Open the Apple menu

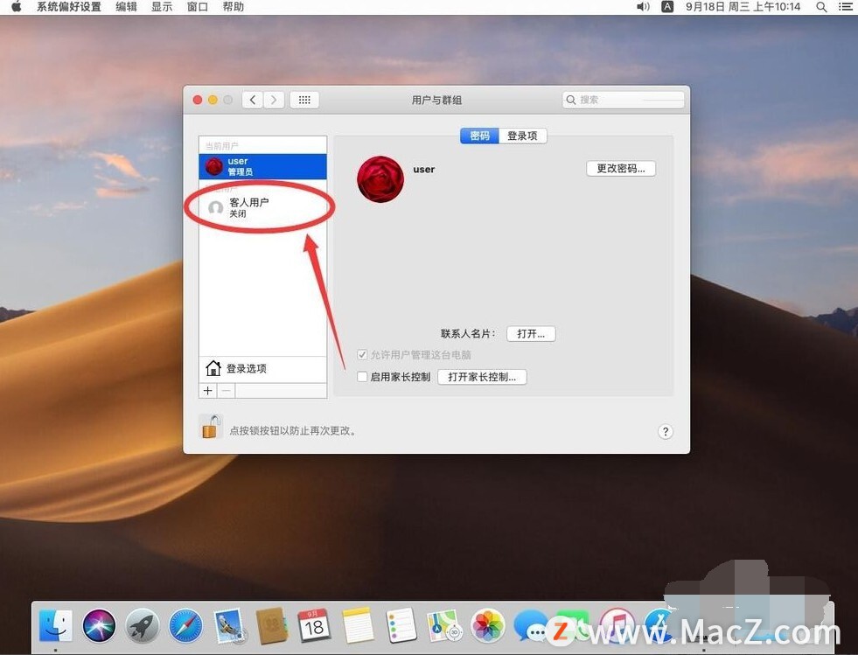pos(17,7)
